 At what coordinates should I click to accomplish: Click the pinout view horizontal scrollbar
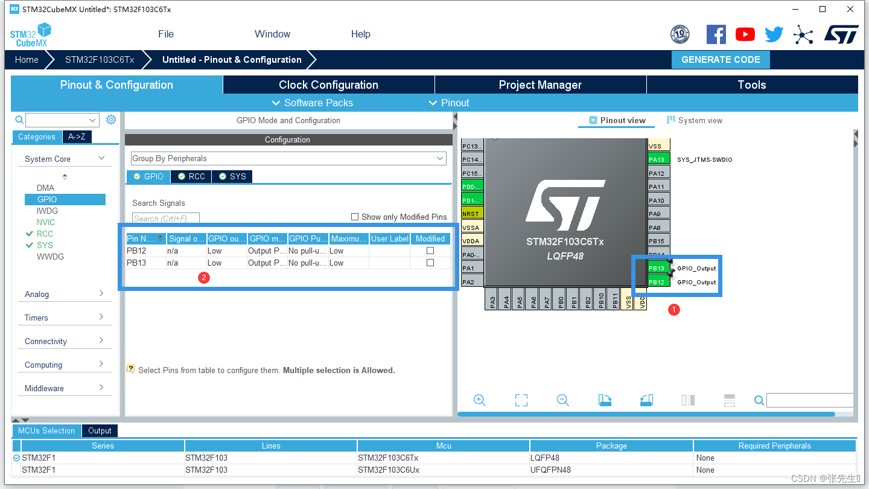coord(646,414)
